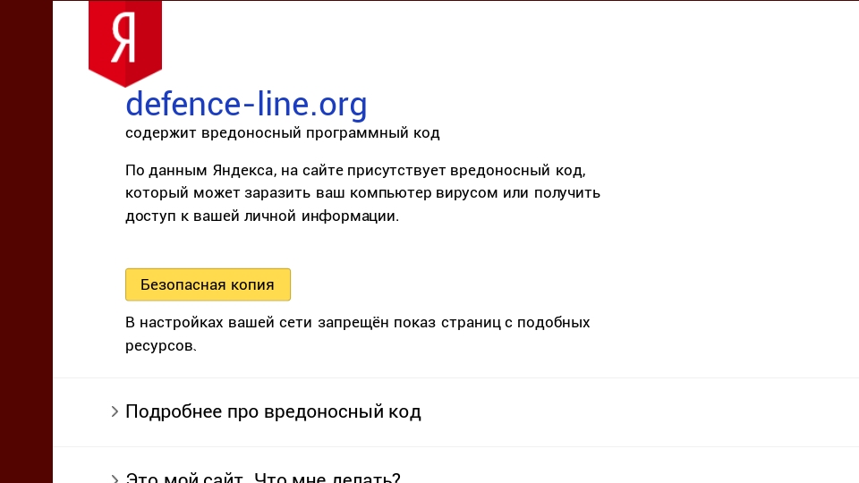Screen dimensions: 859x483
Task: Click paragraph starting 'По данным Яндекса'
Action: (362, 193)
